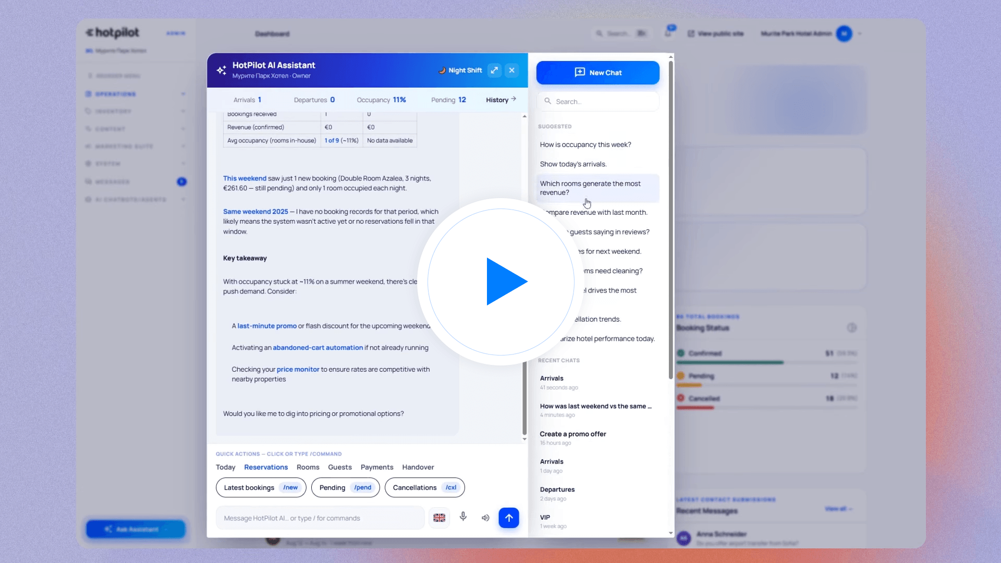Start a New Chat
Viewport: 1001px width, 563px height.
597,72
